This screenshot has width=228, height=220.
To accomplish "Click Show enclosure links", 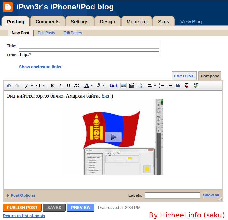I will [40, 67].
